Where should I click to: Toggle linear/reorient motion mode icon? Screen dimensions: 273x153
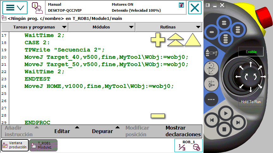pos(211,68)
